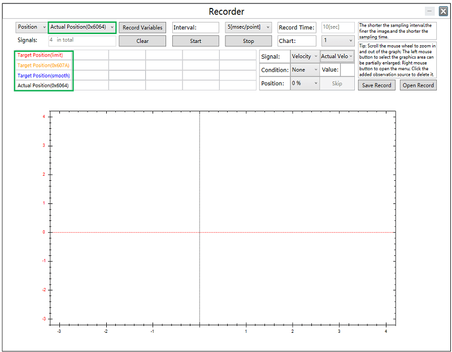Viewport: 452px width, 352px height.
Task: Click the Save Record button
Action: [x=376, y=85]
